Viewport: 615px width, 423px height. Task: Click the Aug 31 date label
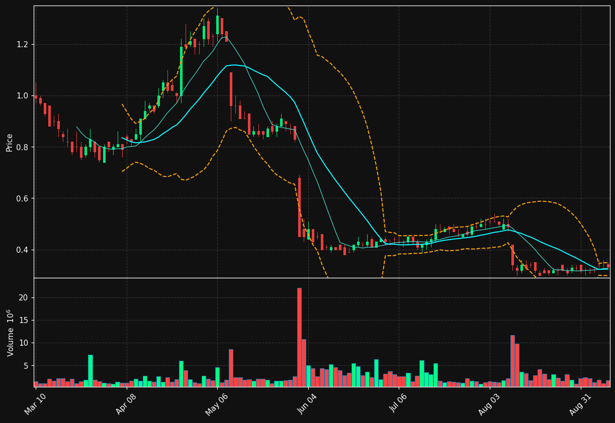pos(580,404)
